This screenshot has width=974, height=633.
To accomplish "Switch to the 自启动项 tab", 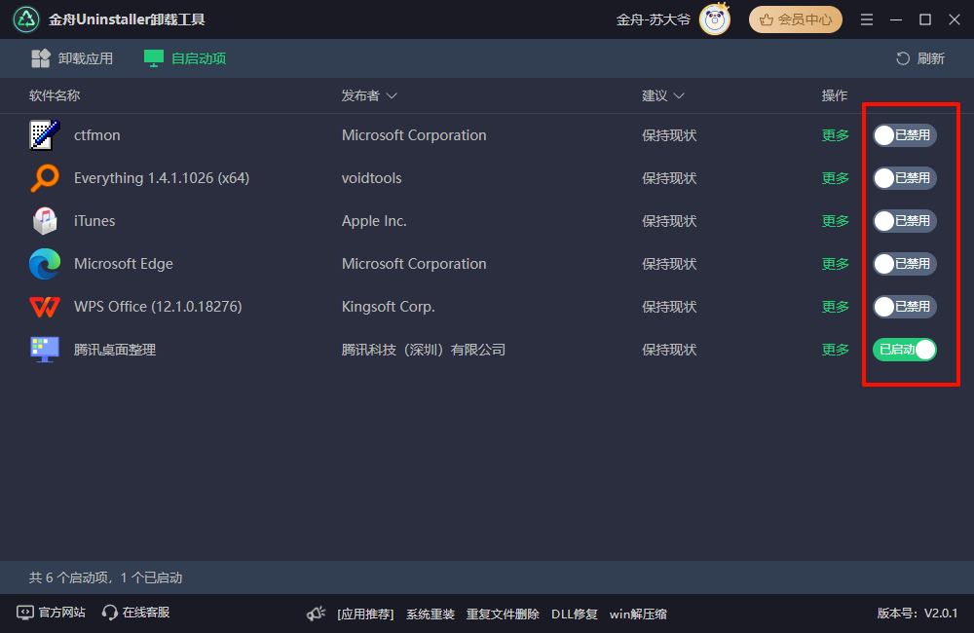I will (x=185, y=58).
